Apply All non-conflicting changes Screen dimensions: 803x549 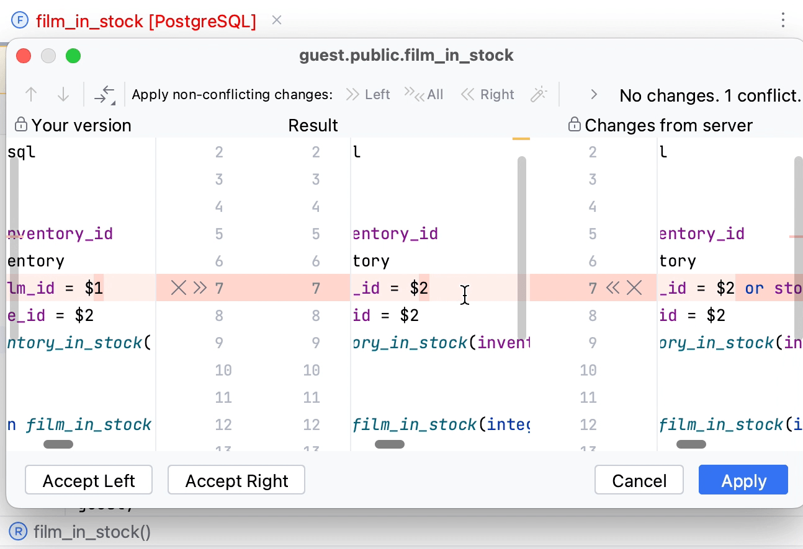pos(424,94)
